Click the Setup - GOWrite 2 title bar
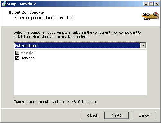This screenshot has width=161, height=123. pos(75,4)
